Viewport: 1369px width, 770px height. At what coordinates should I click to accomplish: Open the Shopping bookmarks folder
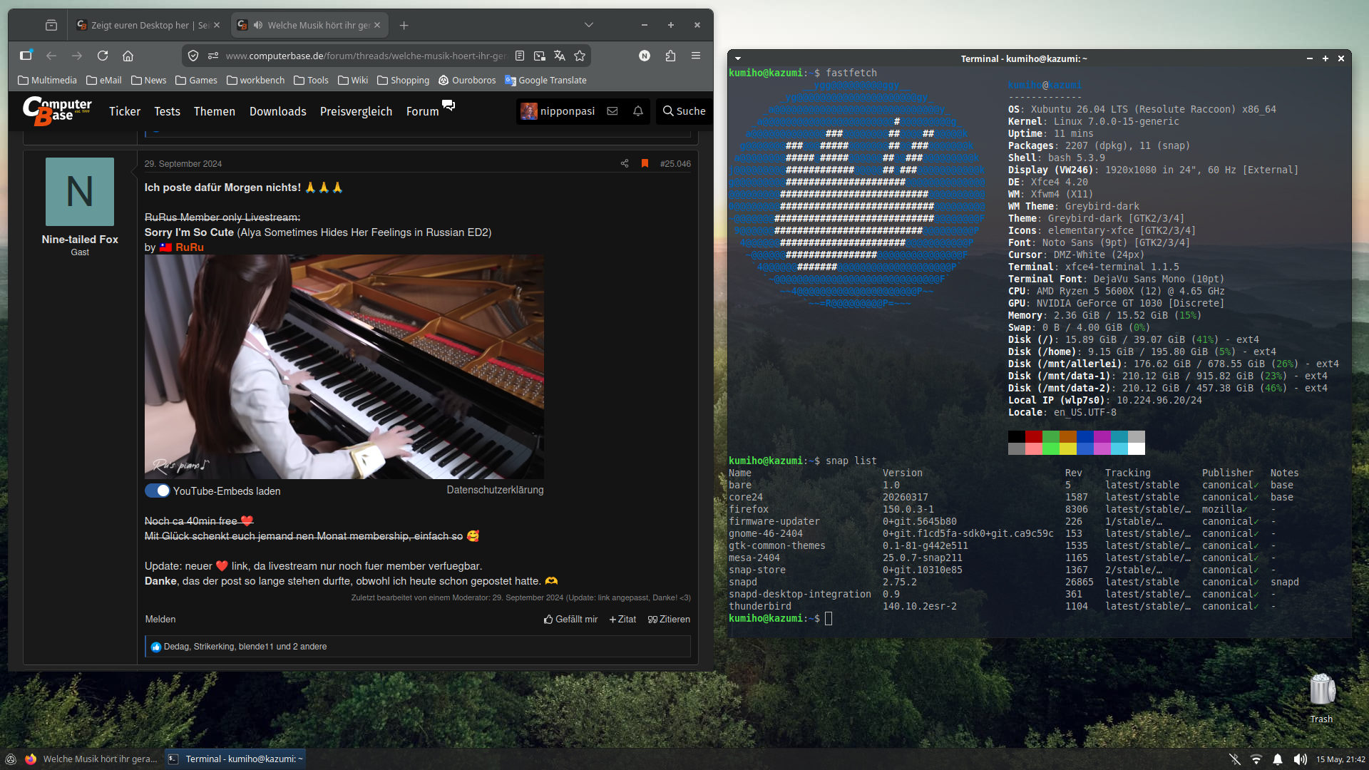coord(403,80)
